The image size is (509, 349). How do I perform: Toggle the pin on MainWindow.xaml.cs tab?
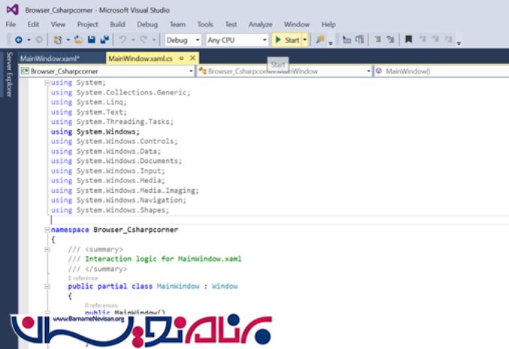coord(182,58)
